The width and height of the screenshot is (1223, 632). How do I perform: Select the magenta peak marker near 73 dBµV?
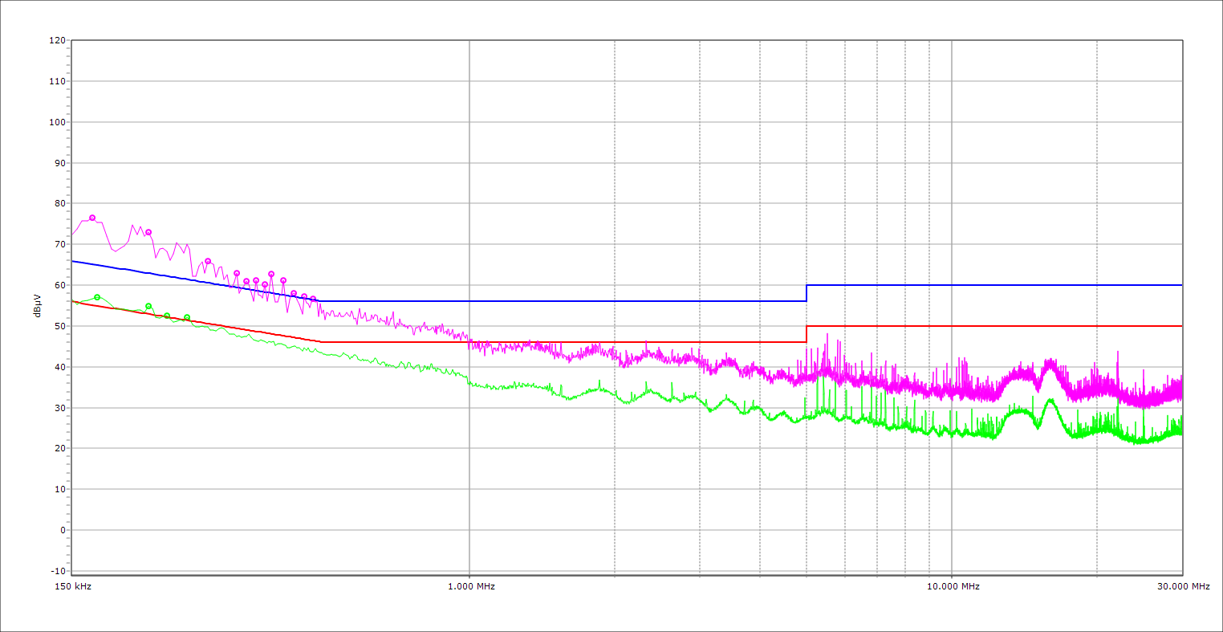(148, 232)
